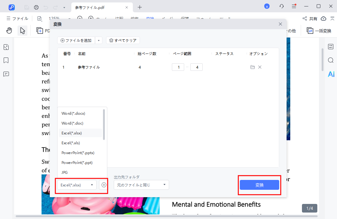Open conversion settings via gear icon
Image resolution: width=337 pixels, height=219 pixels.
point(104,185)
